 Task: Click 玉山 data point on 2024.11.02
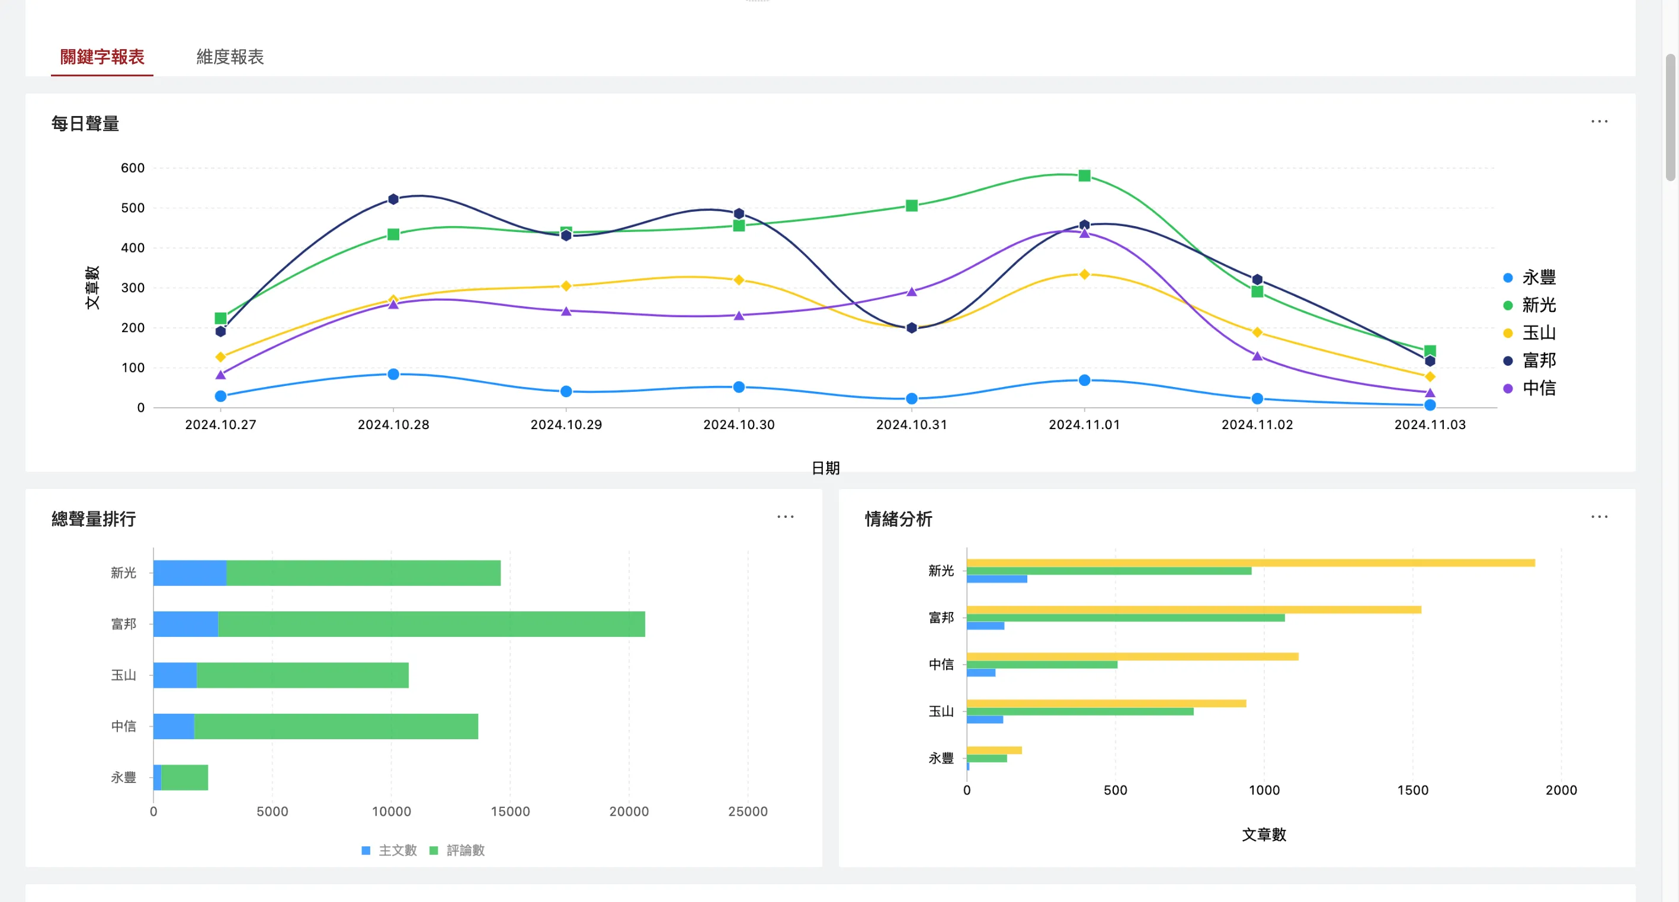tap(1257, 333)
